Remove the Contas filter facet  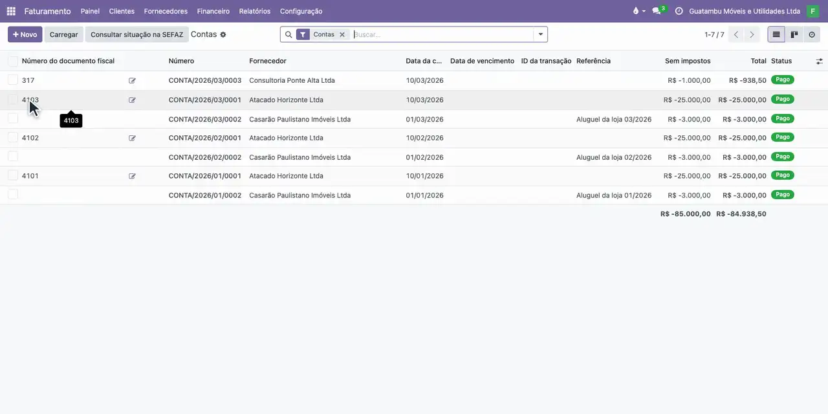342,34
